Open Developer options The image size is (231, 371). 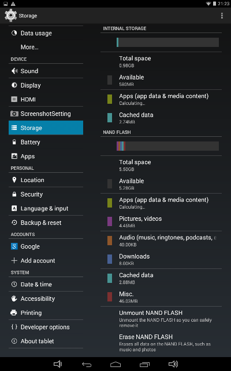pos(46,327)
